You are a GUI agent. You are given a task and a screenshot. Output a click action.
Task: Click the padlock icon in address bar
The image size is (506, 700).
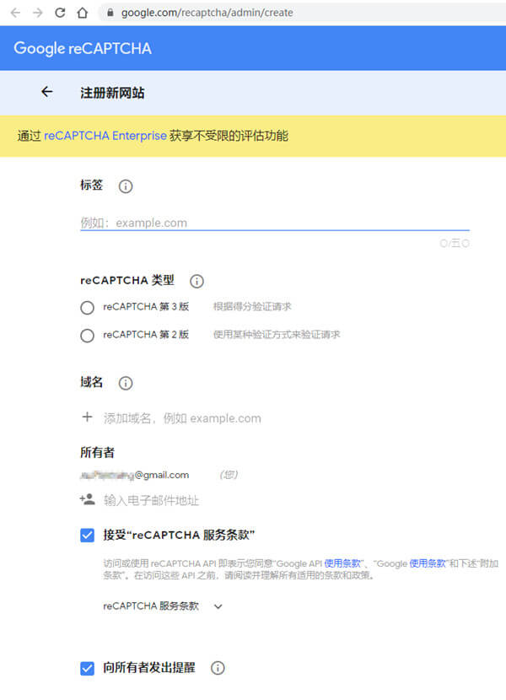pos(110,13)
